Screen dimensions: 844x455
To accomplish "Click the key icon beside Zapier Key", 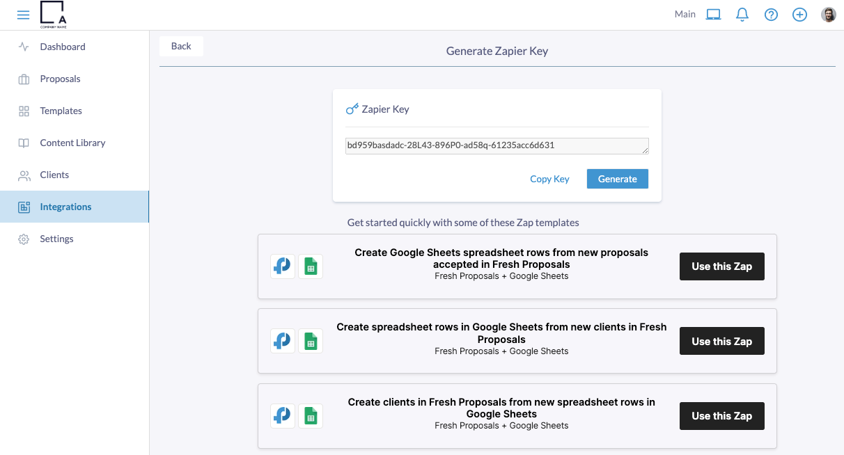I will [352, 109].
